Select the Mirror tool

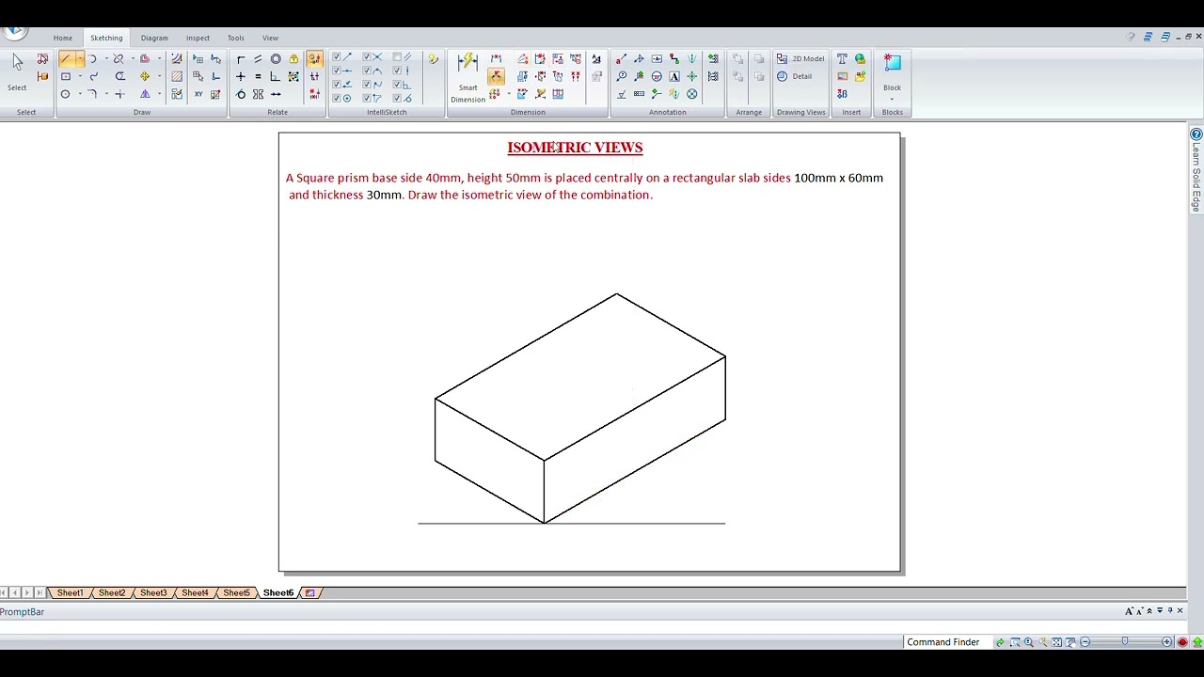click(145, 94)
